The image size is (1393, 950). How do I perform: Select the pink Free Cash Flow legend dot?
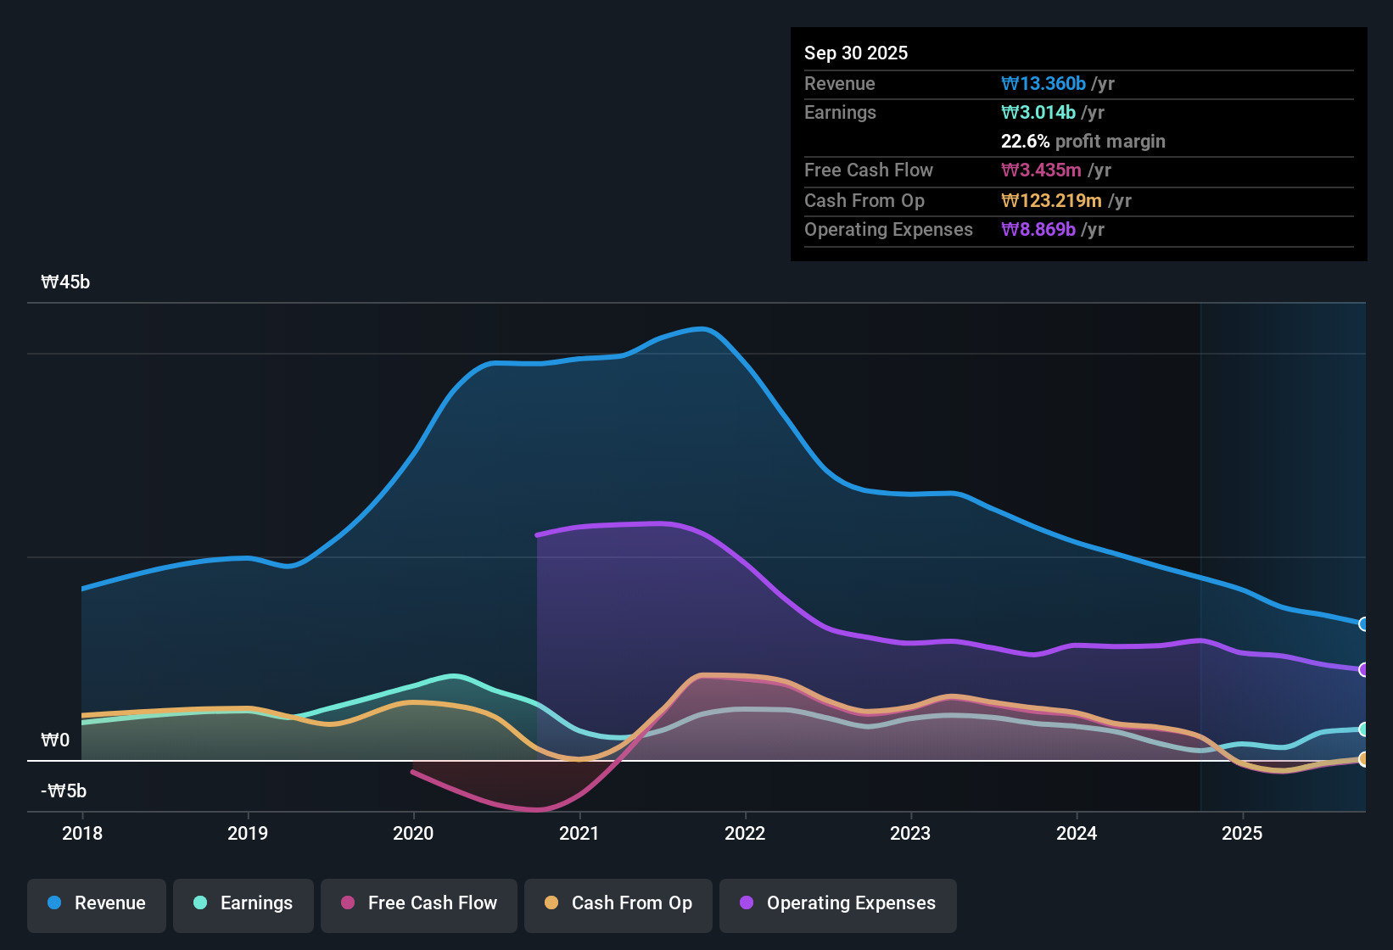coord(348,903)
